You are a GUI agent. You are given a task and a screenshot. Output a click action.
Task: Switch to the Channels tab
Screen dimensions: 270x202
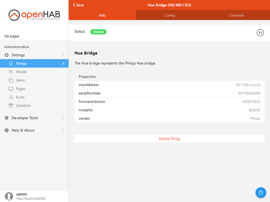point(236,15)
